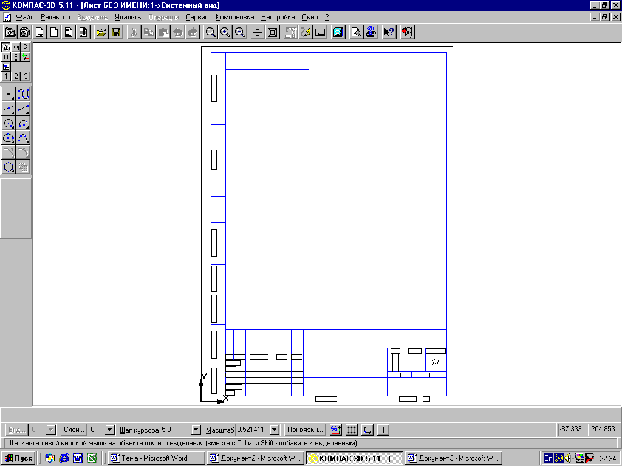622x466 pixels.
Task: Open the cursor step dropdown
Action: click(196, 430)
